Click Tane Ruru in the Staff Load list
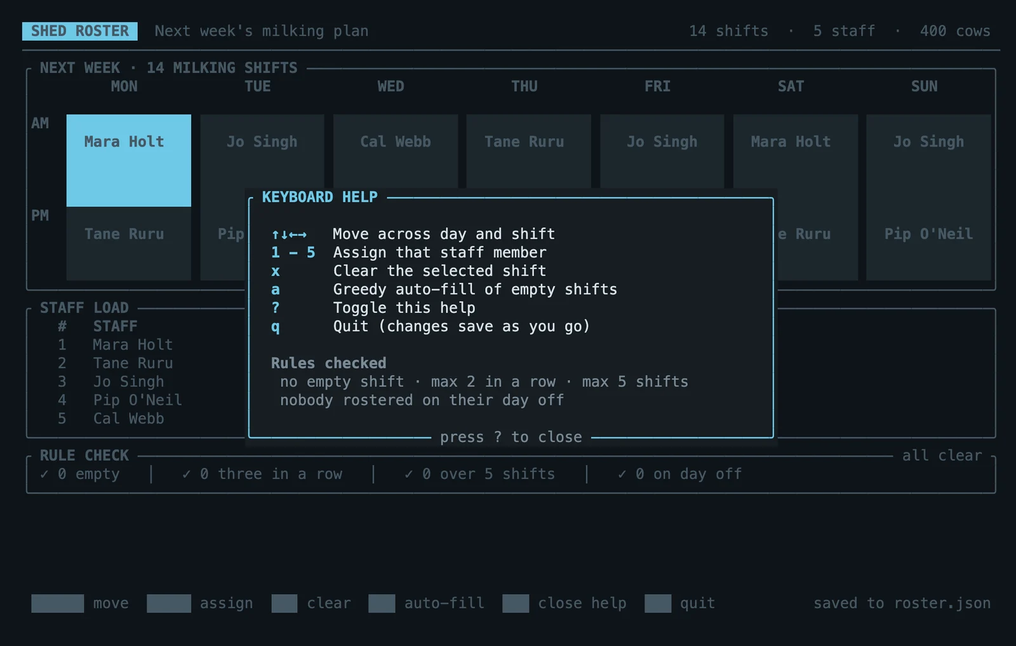The height and width of the screenshot is (646, 1016). [x=133, y=363]
